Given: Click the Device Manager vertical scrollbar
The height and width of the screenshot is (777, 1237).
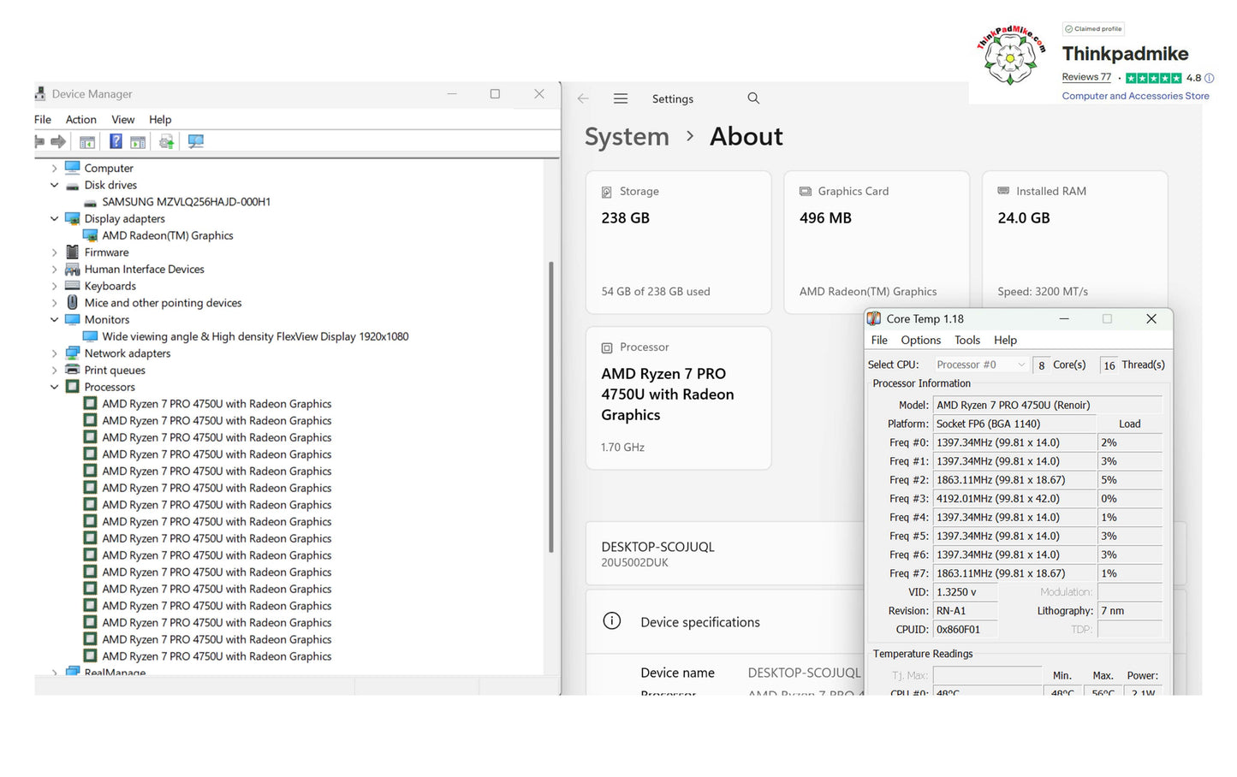Looking at the screenshot, I should [551, 407].
